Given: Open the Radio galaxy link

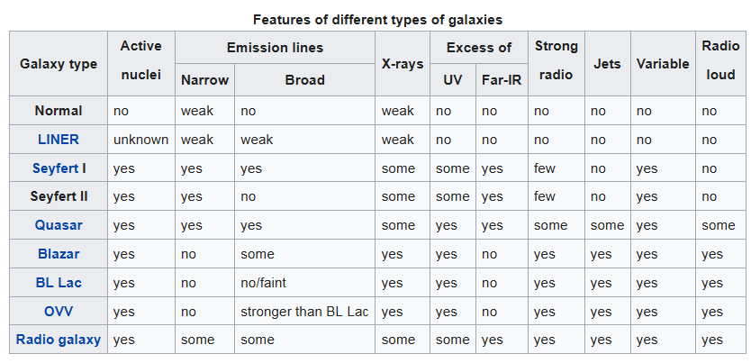Looking at the screenshot, I should (x=59, y=340).
